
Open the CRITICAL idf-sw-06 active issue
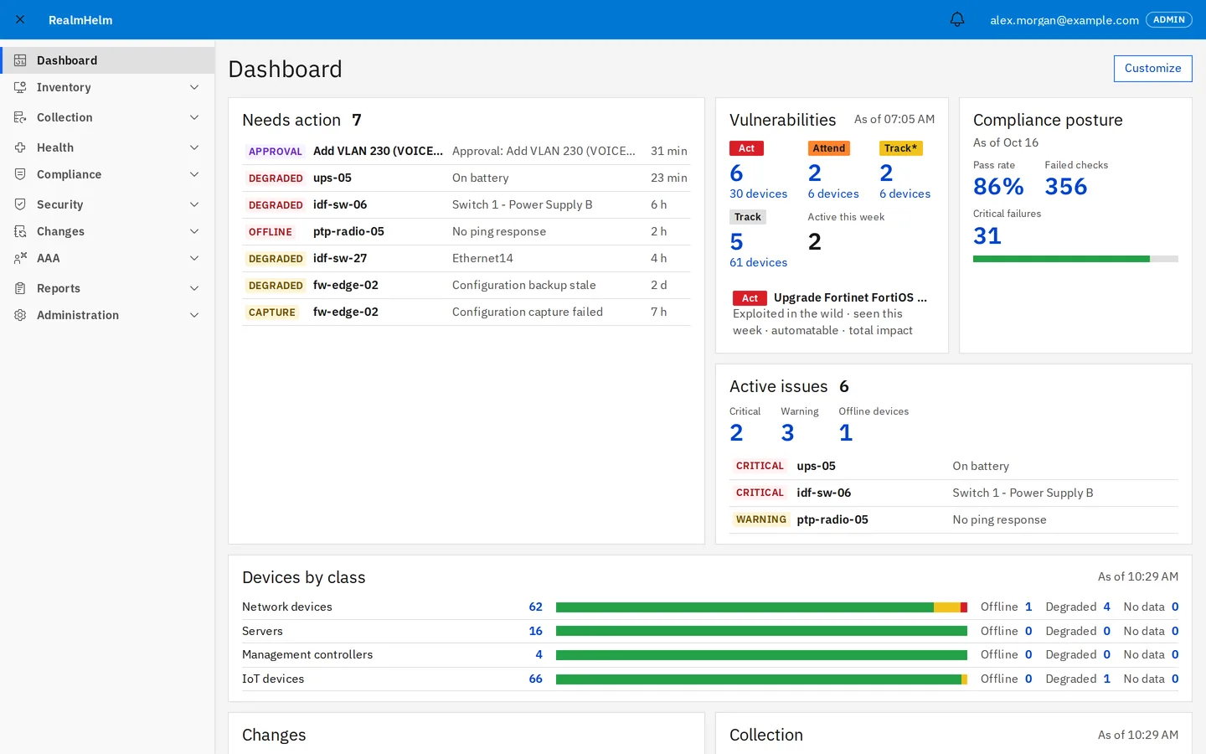tap(954, 493)
